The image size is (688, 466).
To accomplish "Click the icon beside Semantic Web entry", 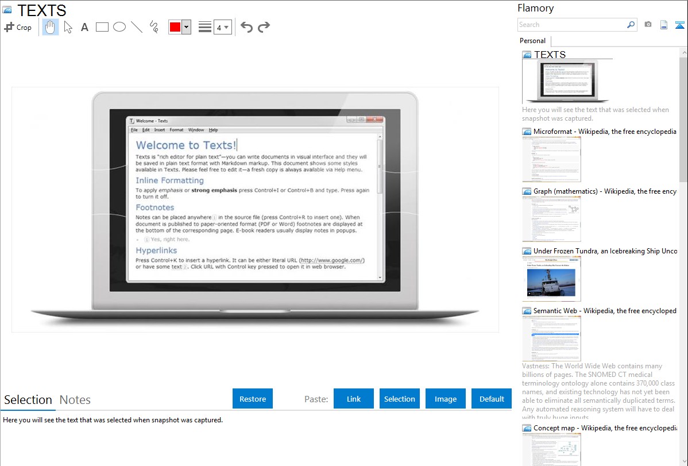I will pos(527,311).
